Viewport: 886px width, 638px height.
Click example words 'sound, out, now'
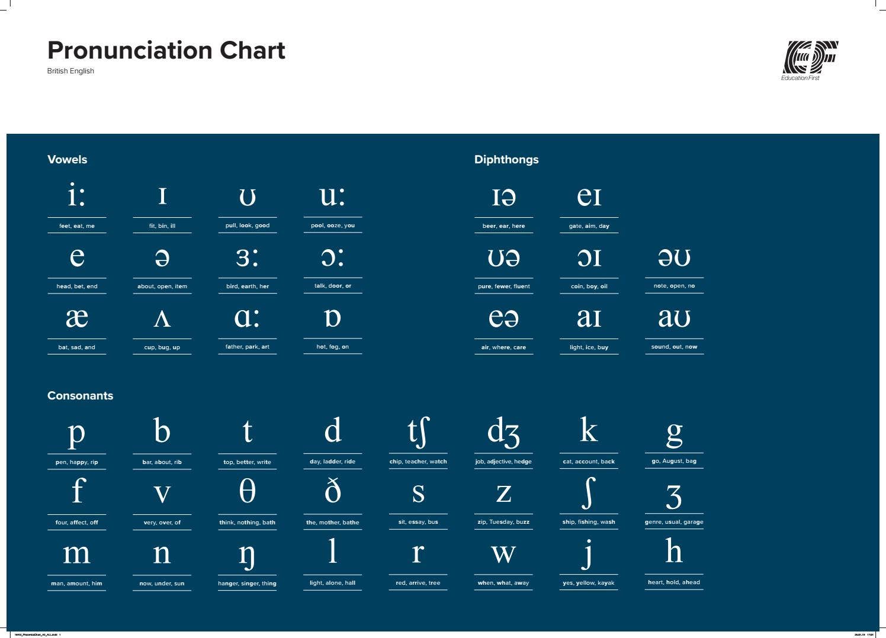674,347
